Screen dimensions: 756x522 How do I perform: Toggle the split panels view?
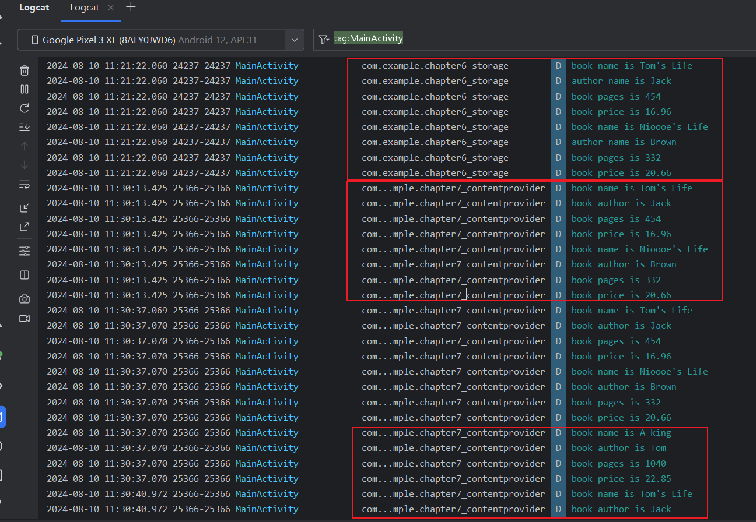point(24,275)
